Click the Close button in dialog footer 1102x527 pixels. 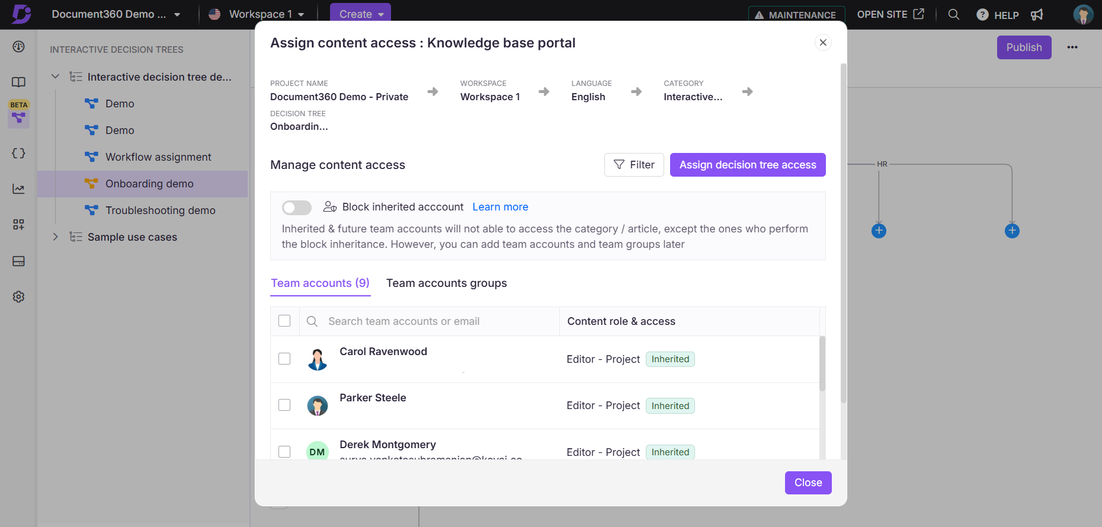point(808,483)
